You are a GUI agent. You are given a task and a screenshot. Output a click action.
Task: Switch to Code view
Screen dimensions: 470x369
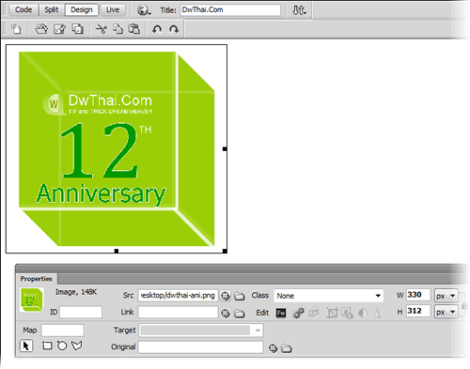pyautogui.click(x=23, y=9)
